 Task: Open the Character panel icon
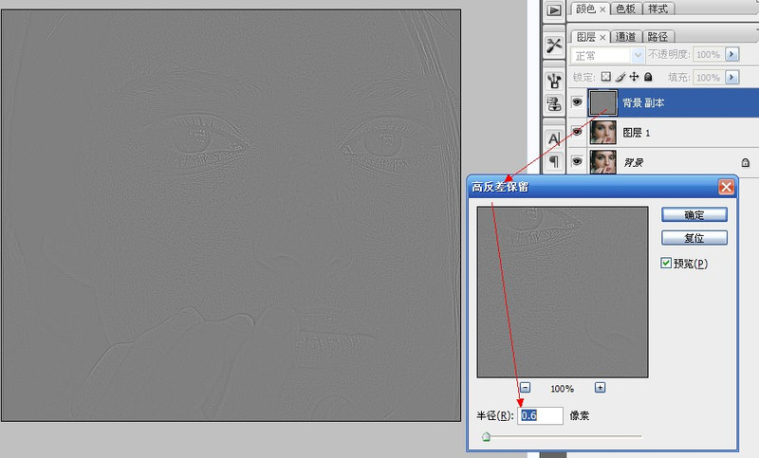(x=554, y=138)
